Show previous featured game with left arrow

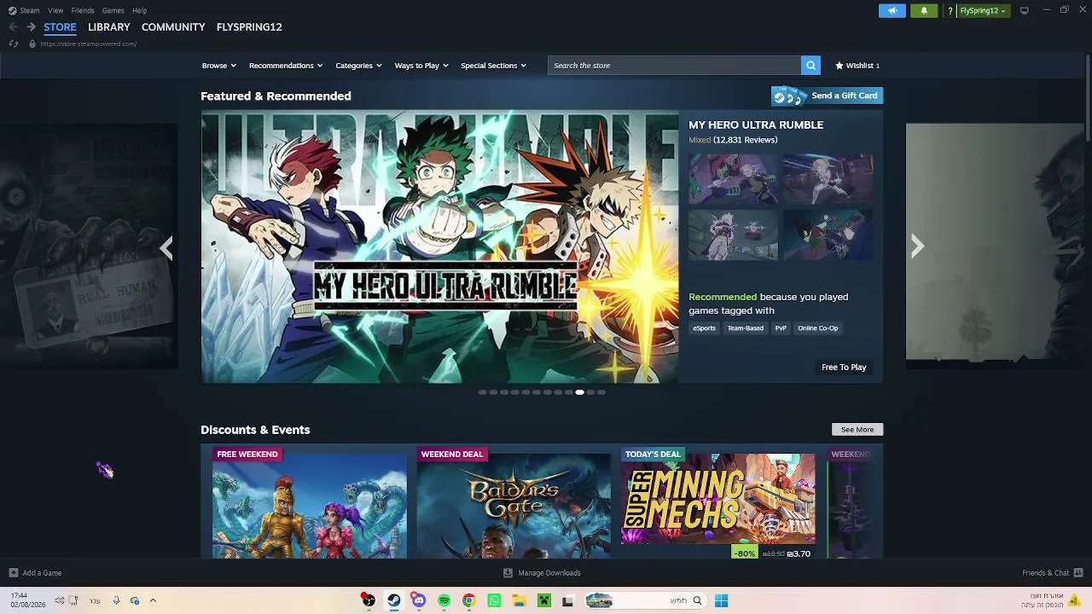pos(167,247)
